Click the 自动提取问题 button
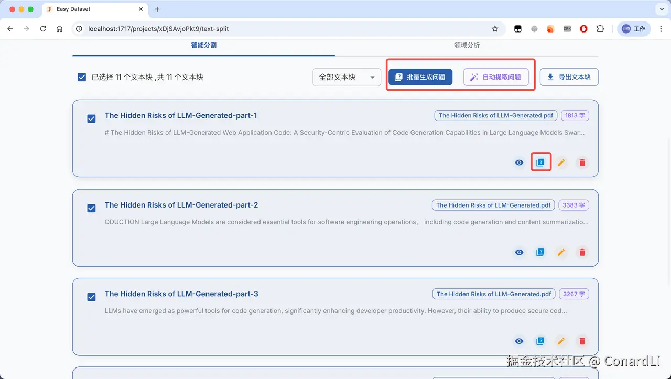Viewport: 671px width, 379px height. click(x=496, y=77)
